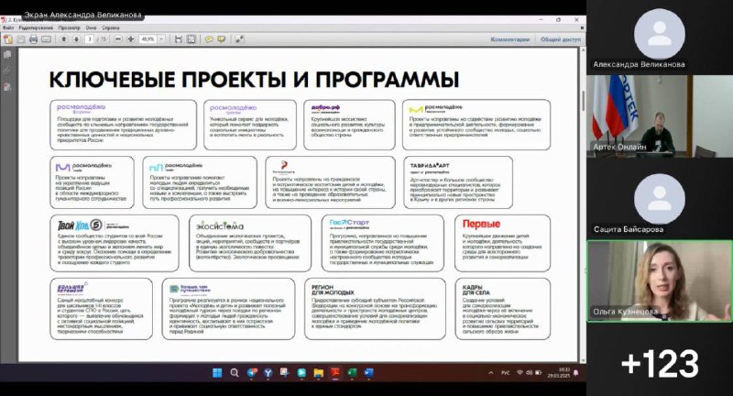This screenshot has height=396, width=733.
Task: Open the notification bell in tray
Action: (x=576, y=372)
